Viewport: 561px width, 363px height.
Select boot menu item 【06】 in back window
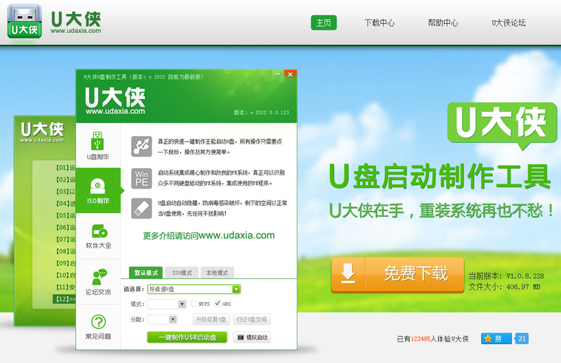pyautogui.click(x=65, y=227)
